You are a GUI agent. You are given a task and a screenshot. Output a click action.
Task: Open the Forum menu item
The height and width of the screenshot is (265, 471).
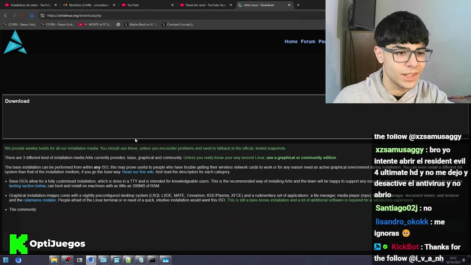coord(308,42)
